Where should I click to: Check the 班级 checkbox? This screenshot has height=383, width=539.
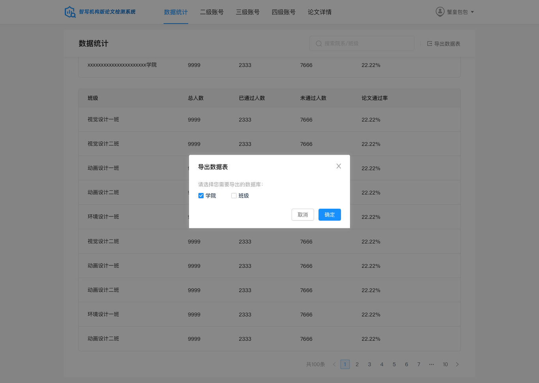point(234,196)
